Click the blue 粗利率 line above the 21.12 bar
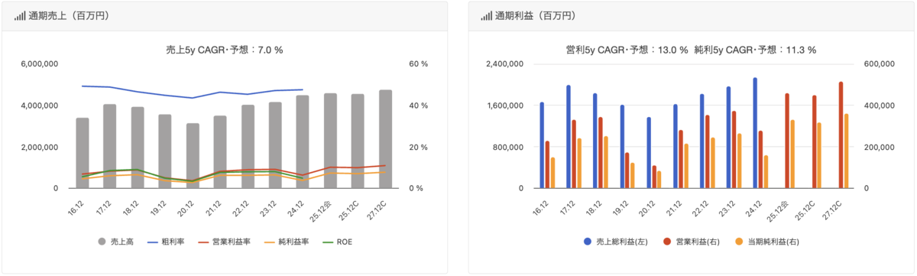 pos(220,92)
